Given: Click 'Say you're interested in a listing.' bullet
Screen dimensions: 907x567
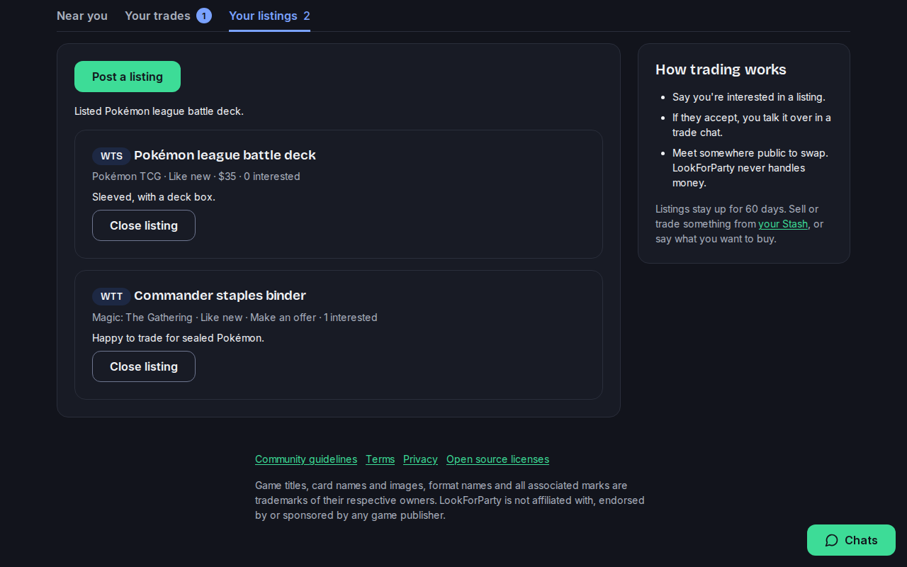Looking at the screenshot, I should coord(749,97).
